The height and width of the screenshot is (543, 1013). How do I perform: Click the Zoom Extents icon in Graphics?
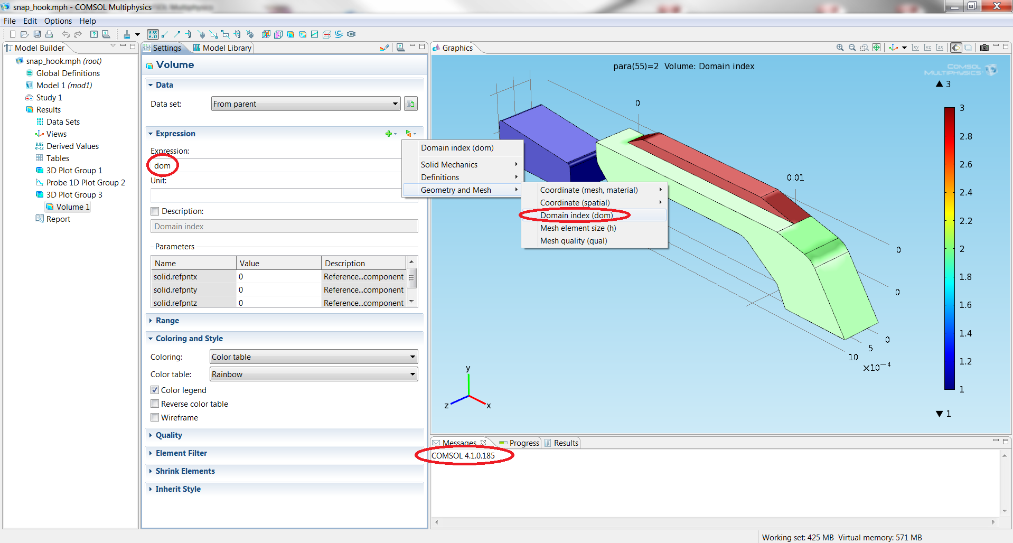tap(877, 48)
